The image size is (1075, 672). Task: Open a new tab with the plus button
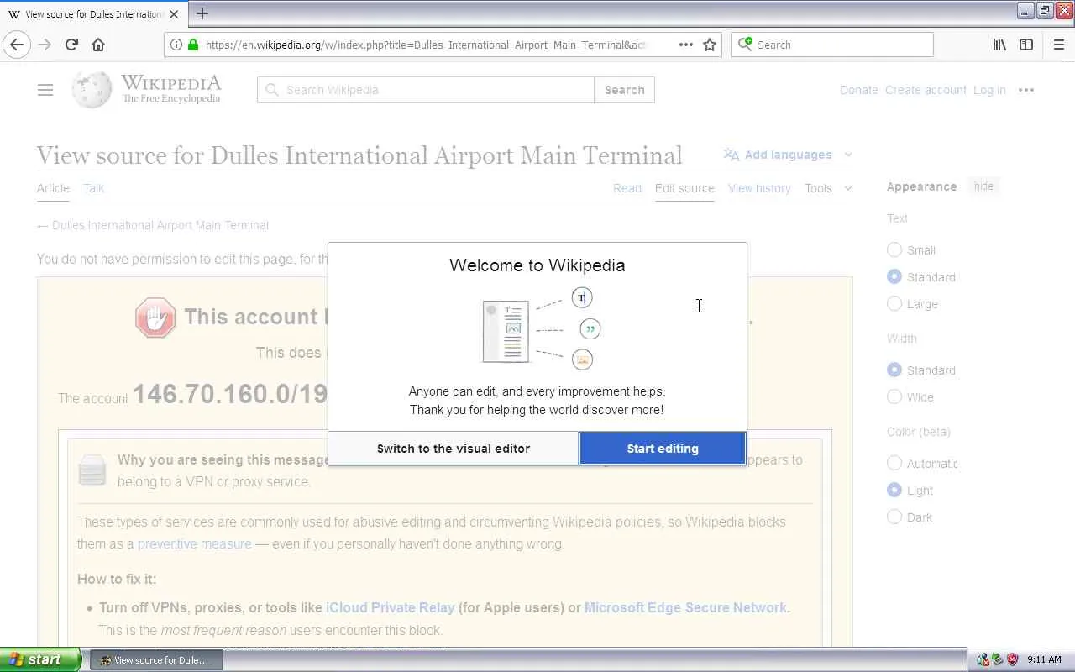[202, 13]
